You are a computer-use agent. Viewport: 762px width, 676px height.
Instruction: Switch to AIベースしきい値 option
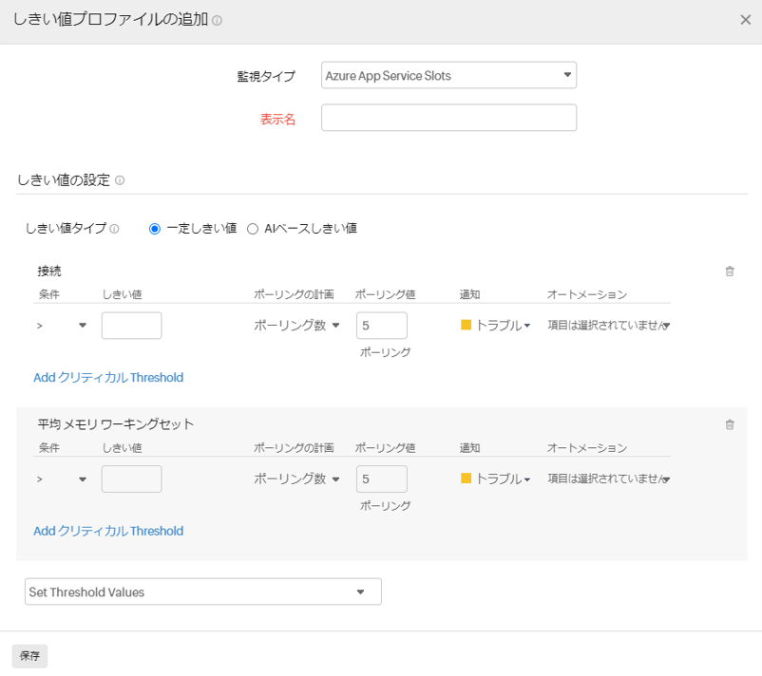[252, 228]
